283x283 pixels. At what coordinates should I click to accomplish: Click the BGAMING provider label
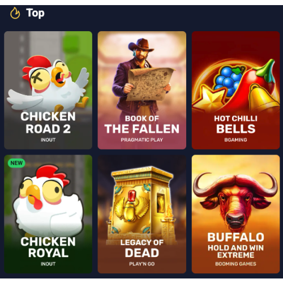pos(235,140)
